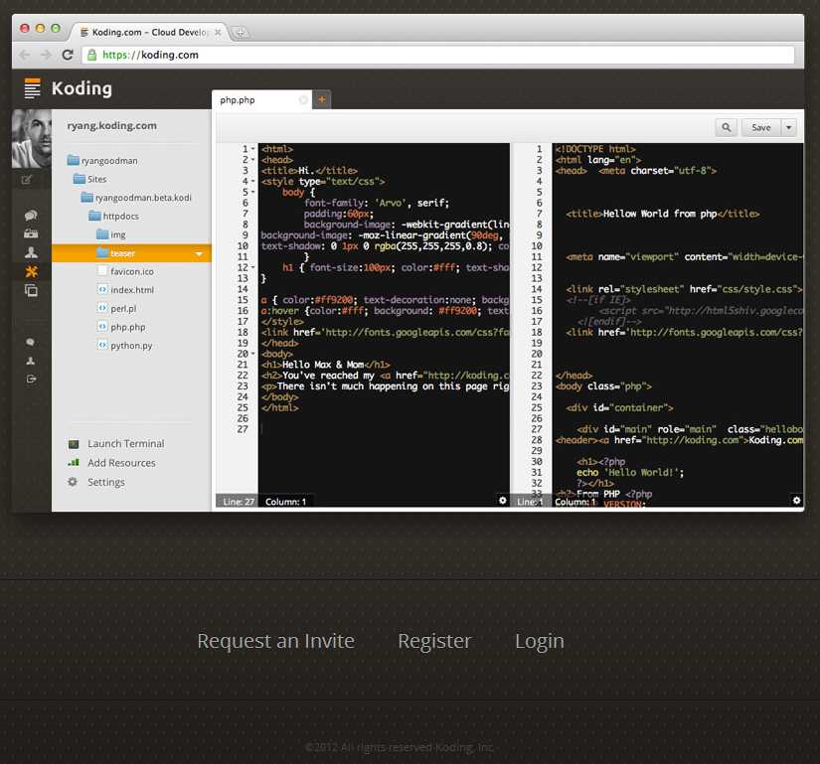Click the logout arrow sidebar icon
This screenshot has height=764, width=820.
pos(31,379)
